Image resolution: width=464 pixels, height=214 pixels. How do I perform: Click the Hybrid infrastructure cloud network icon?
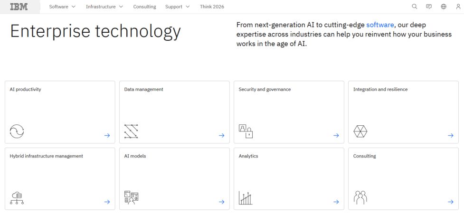[x=17, y=198]
